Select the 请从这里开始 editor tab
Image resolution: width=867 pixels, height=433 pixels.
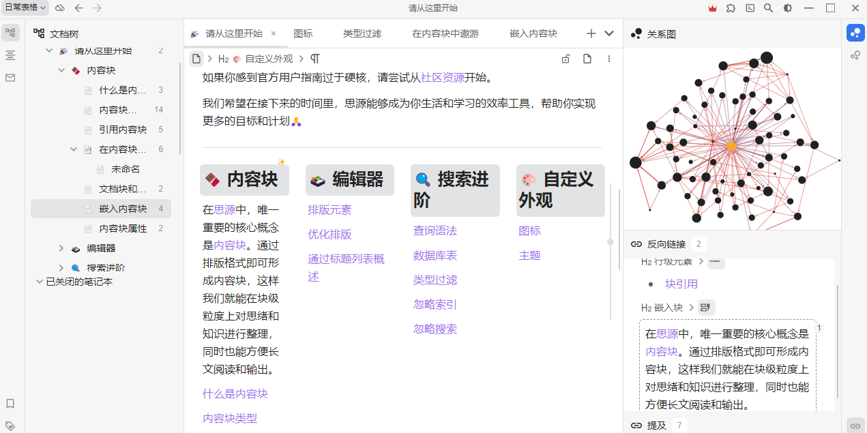pyautogui.click(x=233, y=33)
